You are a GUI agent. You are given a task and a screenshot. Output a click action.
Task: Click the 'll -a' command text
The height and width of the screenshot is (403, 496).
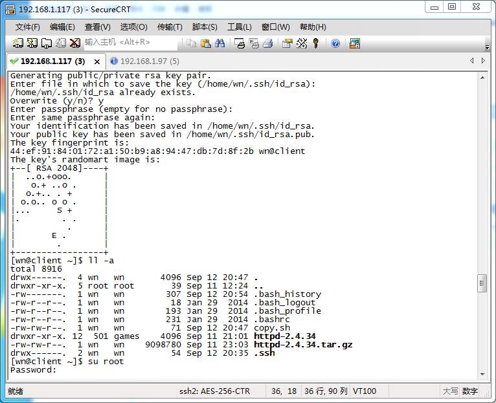point(101,261)
